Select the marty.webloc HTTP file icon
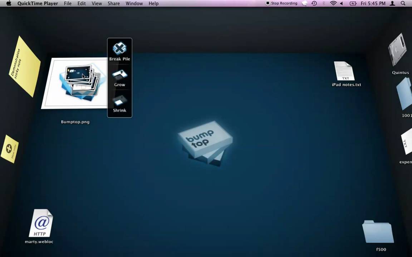The image size is (412, 257). click(x=41, y=223)
